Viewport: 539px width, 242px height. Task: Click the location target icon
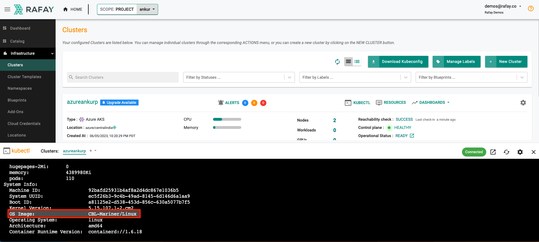[115, 127]
